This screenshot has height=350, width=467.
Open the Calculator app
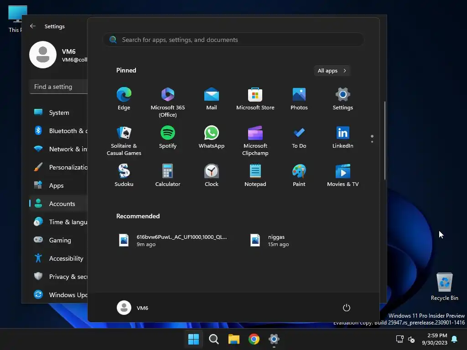167,175
